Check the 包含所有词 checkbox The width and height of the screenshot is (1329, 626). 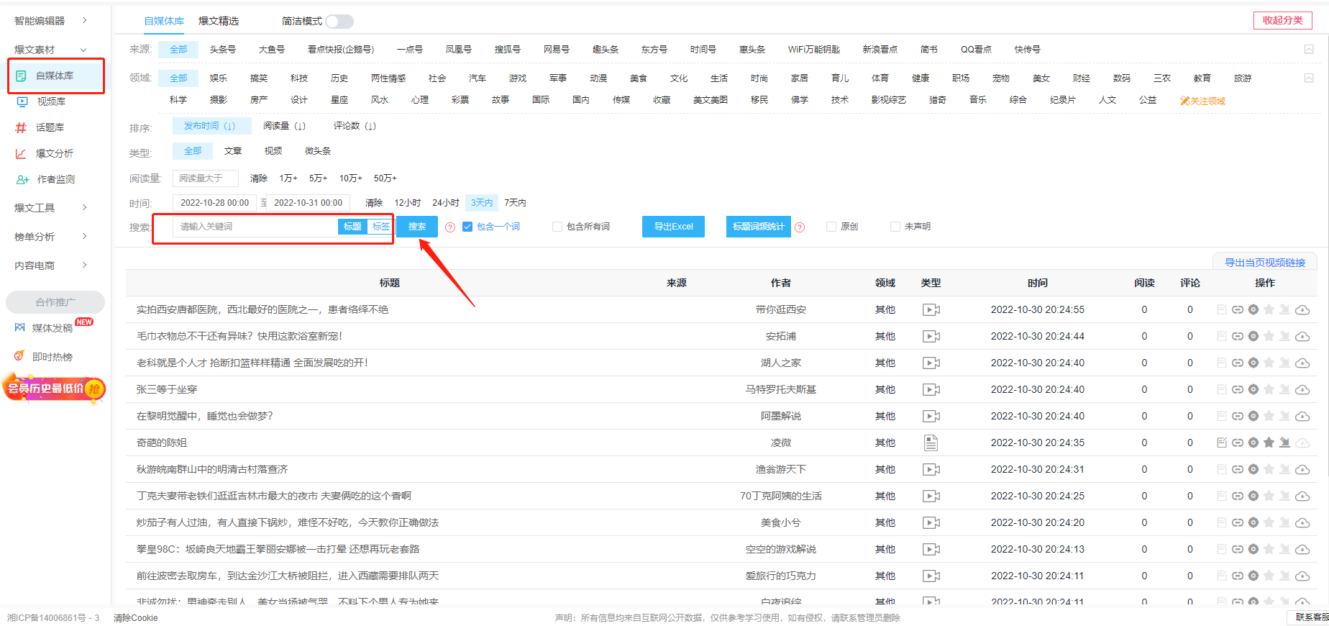coord(557,227)
